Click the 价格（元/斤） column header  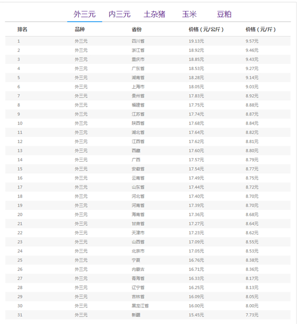[x=260, y=30]
